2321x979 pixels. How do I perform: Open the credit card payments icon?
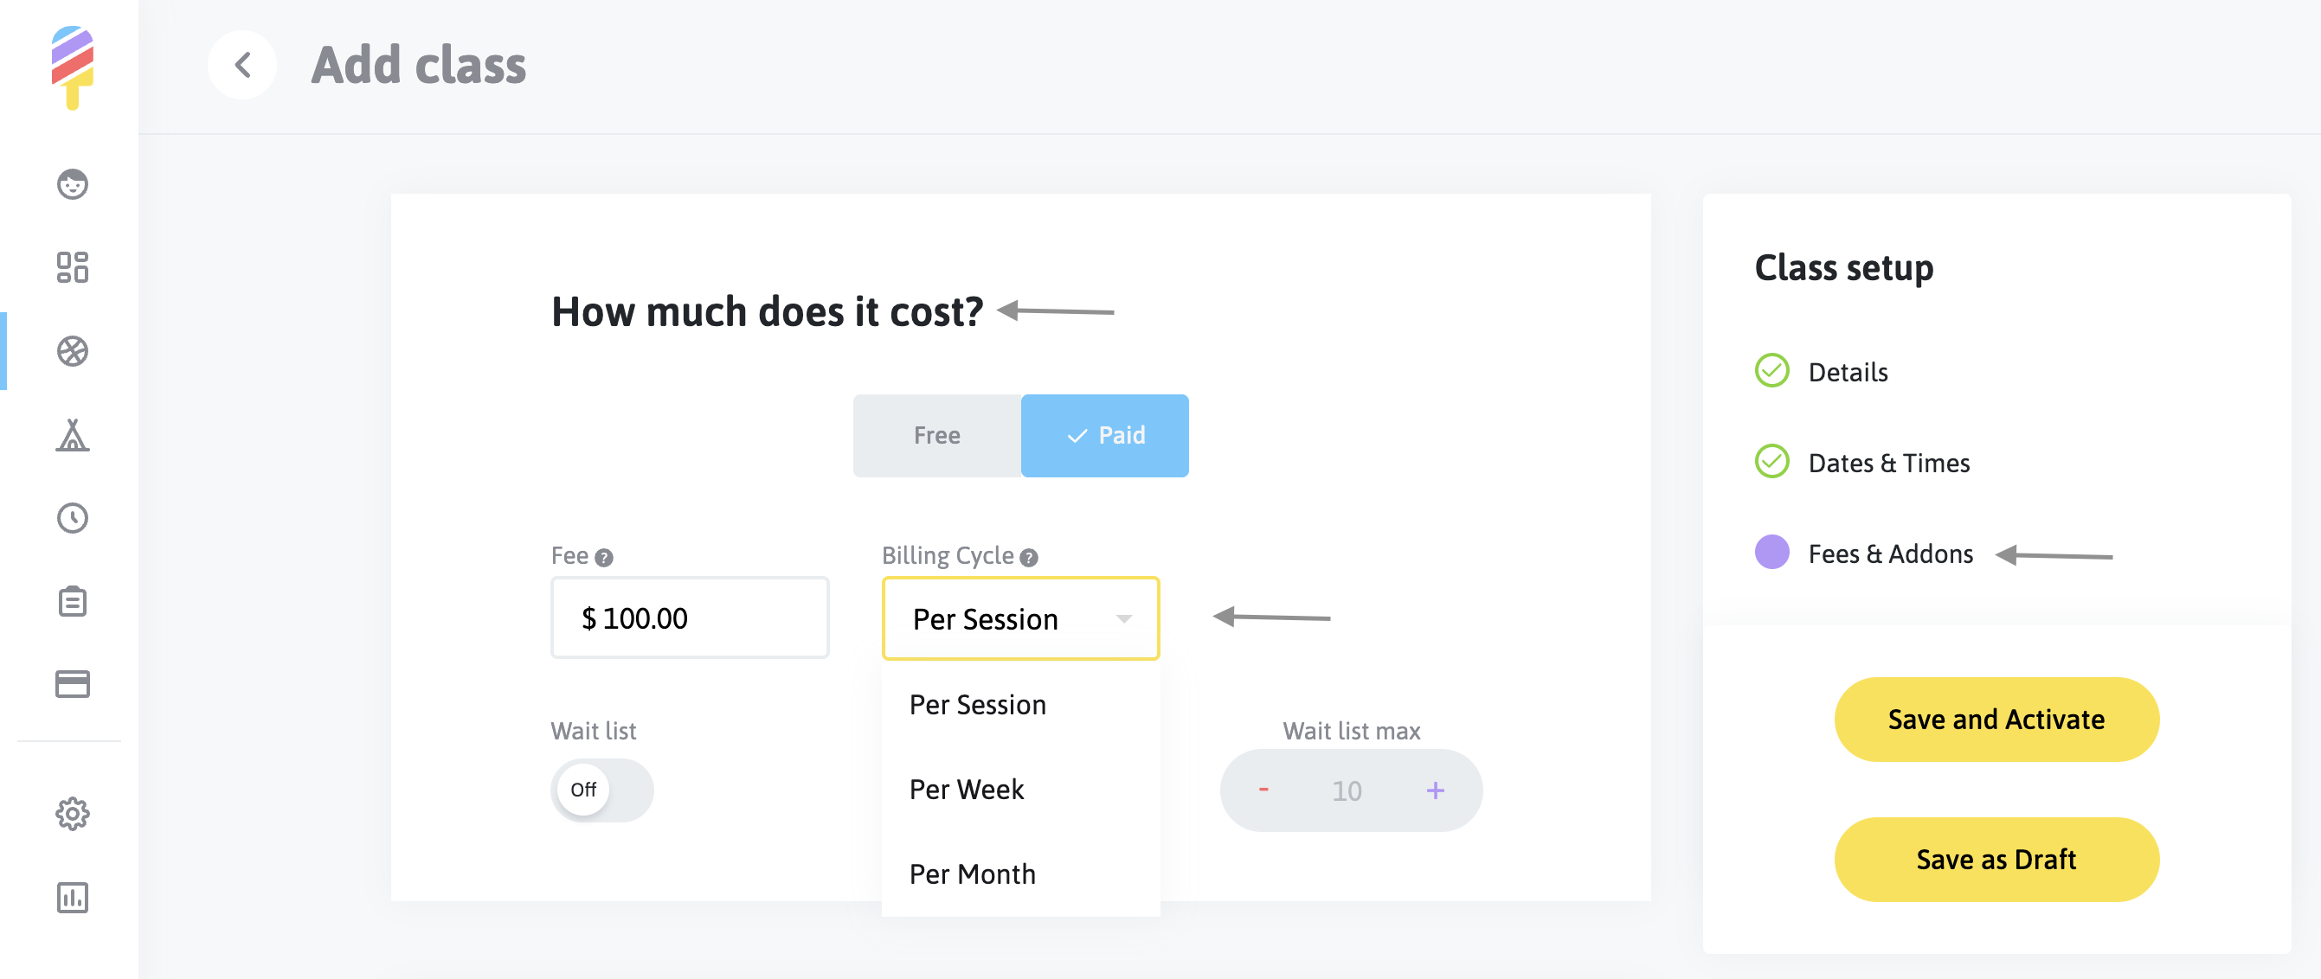[72, 684]
